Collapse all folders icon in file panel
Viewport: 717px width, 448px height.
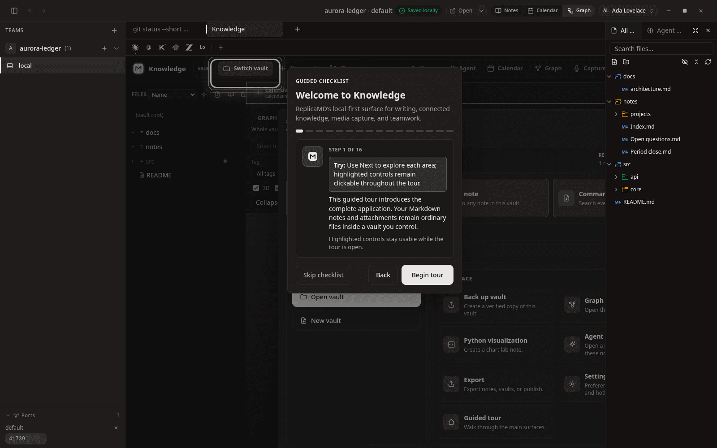coord(696,62)
